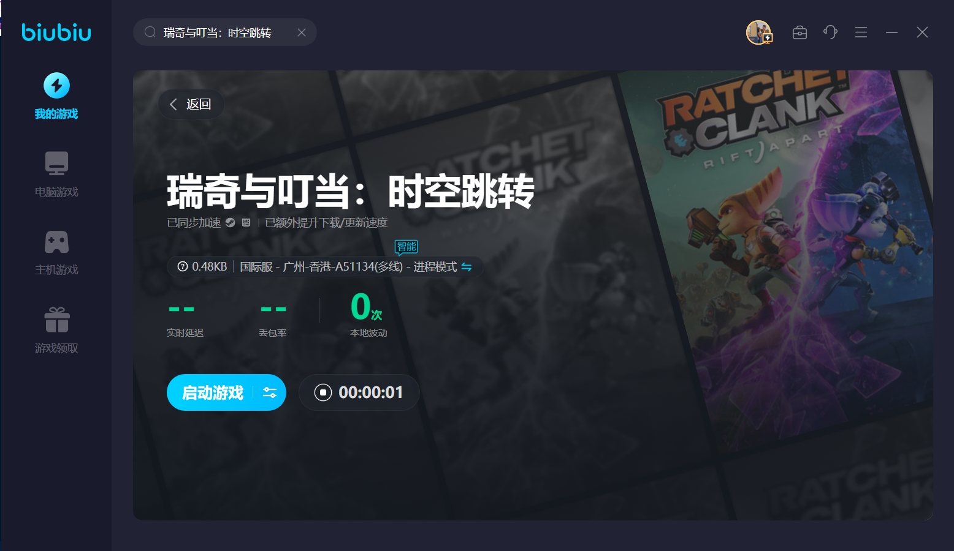Click 返回 to go back
This screenshot has height=551, width=954.
point(191,104)
